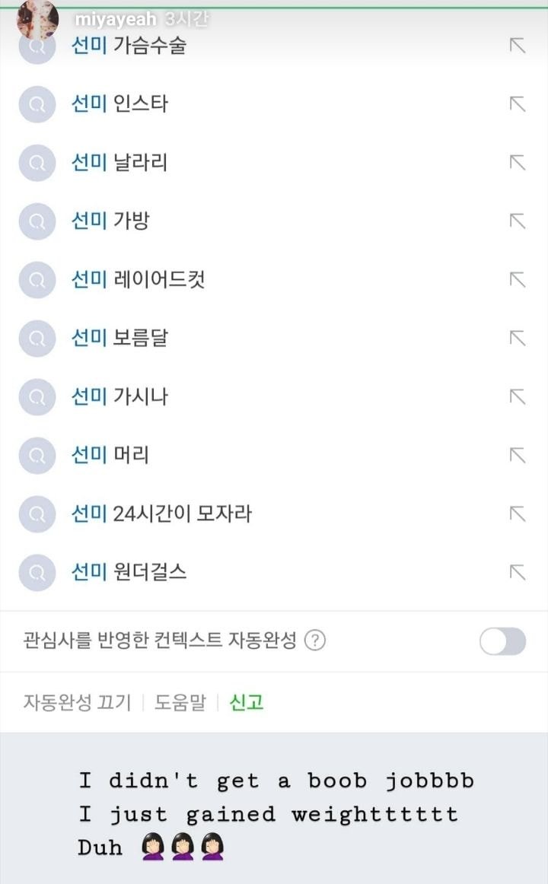Viewport: 548px width, 884px height.
Task: Click the 자동완성 끄기 link
Action: point(77,701)
